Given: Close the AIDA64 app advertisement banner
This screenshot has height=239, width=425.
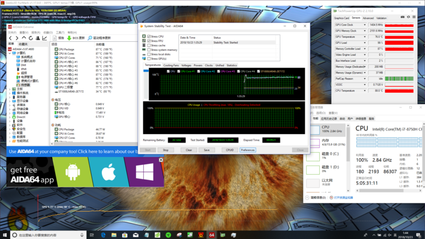Looking at the screenshot, I should [161, 160].
